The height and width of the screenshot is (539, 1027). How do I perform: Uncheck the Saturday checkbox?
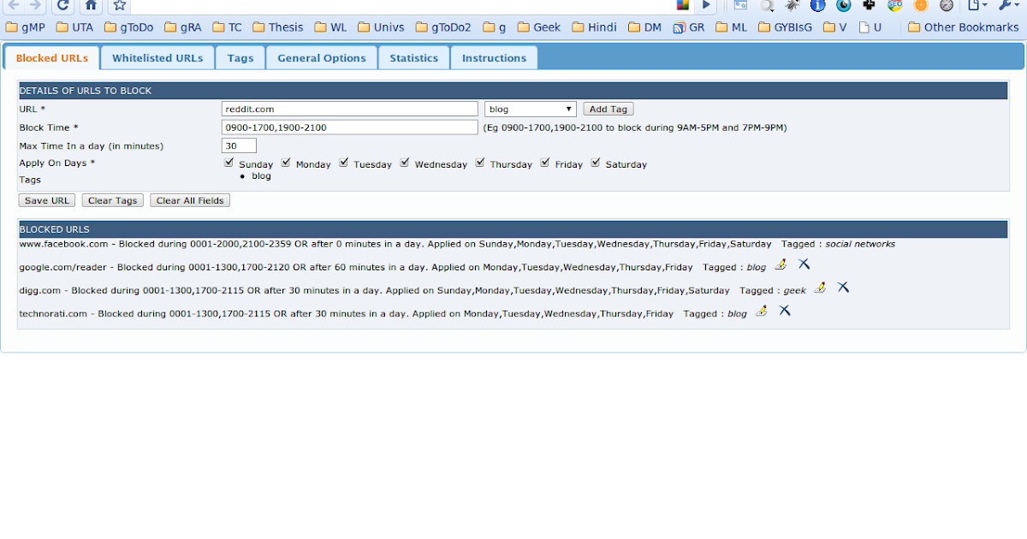pyautogui.click(x=596, y=162)
